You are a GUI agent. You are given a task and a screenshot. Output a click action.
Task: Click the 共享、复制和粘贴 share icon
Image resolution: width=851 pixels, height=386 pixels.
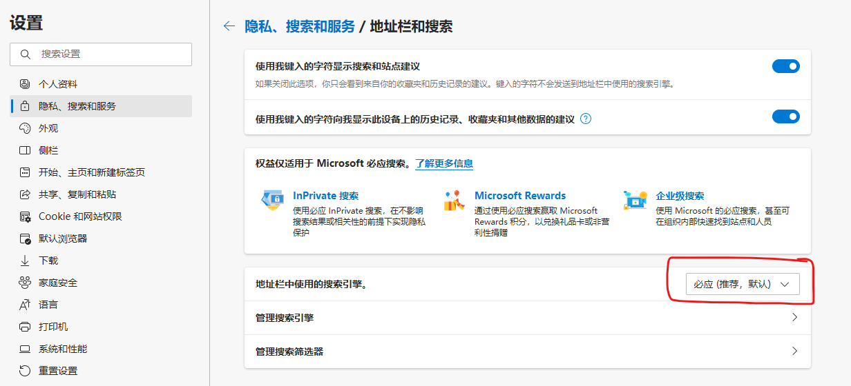[x=25, y=194]
